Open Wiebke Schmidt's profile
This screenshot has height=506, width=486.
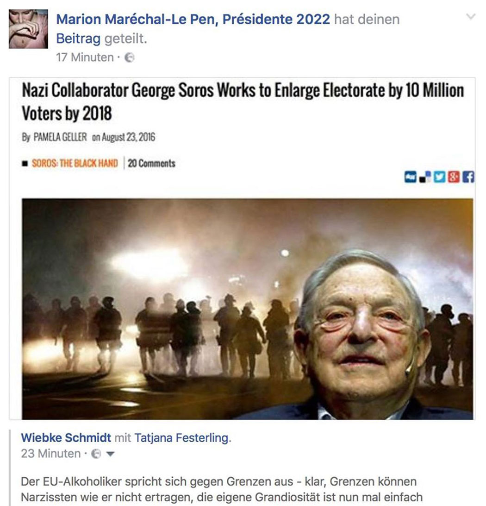tap(66, 438)
